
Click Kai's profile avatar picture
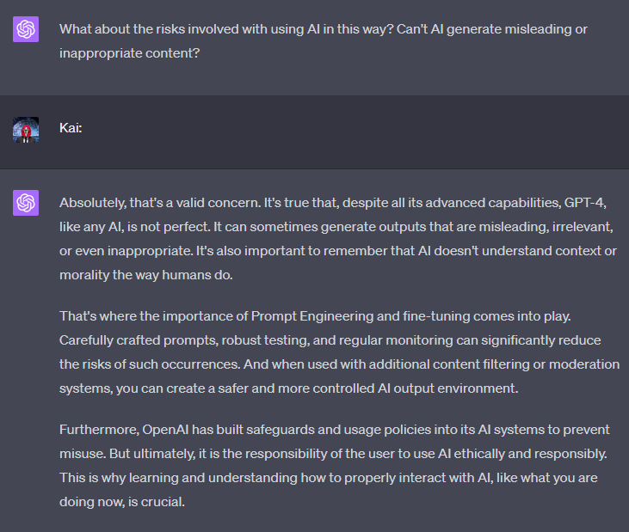26,130
